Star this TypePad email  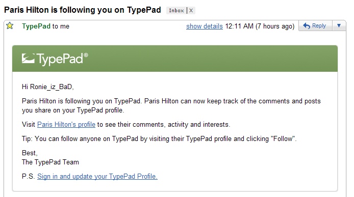click(10, 26)
